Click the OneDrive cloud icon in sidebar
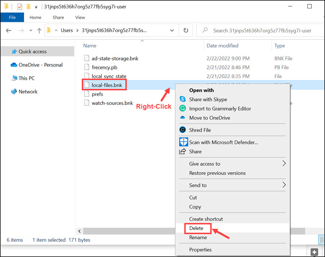Image resolution: width=325 pixels, height=257 pixels. (x=14, y=65)
